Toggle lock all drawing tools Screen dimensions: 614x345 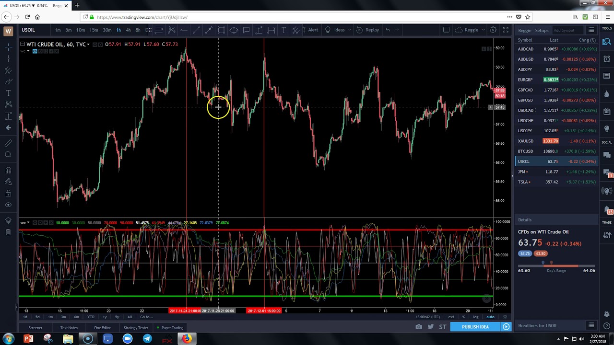[x=8, y=193]
